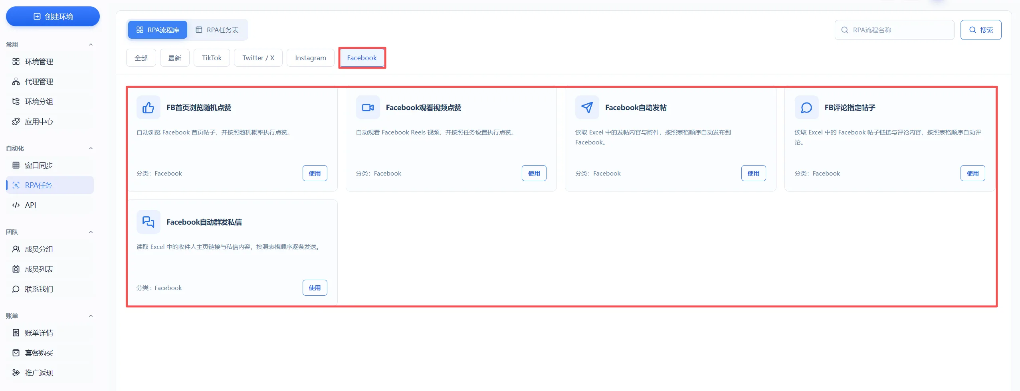The height and width of the screenshot is (391, 1020).
Task: Click the FB评论指定帖子 card title
Action: 850,108
